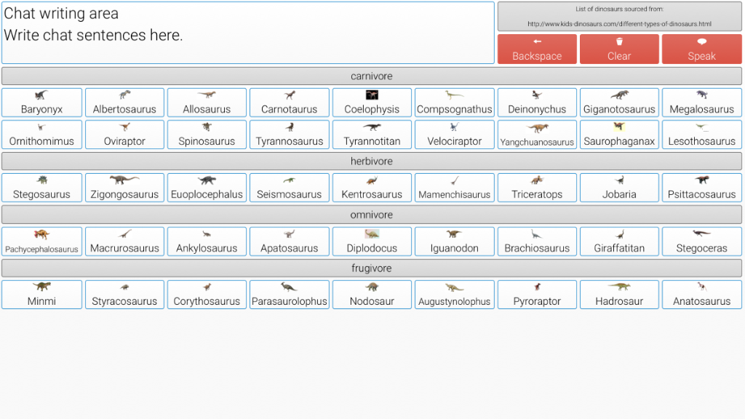Click inside the chat writing area
Image resolution: width=745 pixels, height=419 pixels.
pos(248,33)
